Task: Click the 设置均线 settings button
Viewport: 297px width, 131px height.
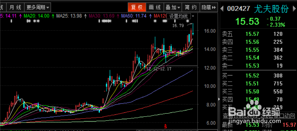Action: 178,16
